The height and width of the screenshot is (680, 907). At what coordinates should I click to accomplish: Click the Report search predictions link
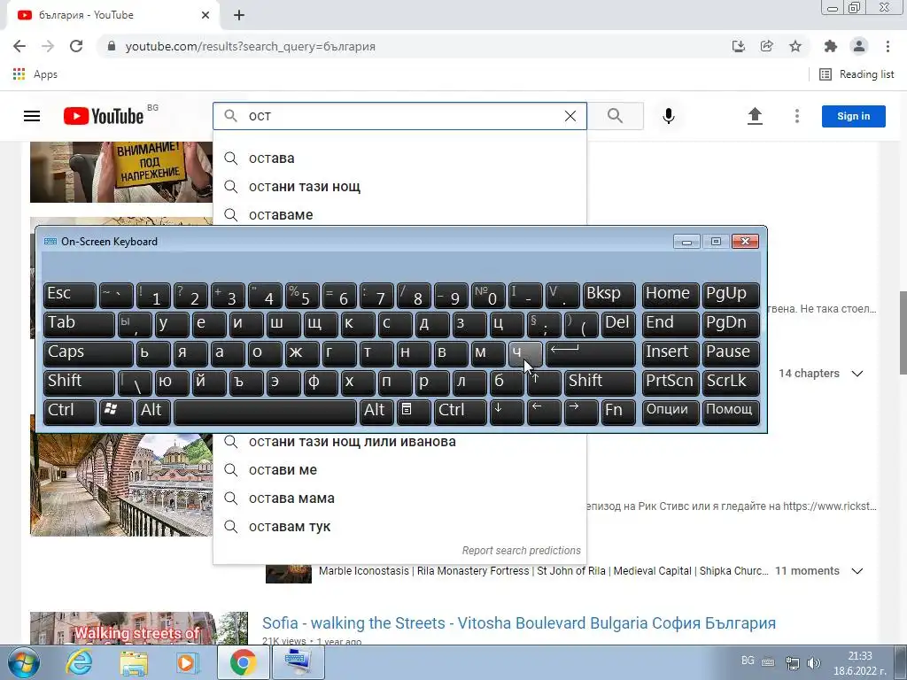point(521,551)
